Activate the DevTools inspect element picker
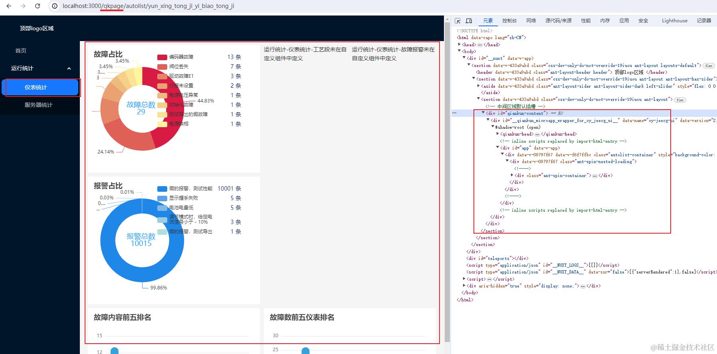The image size is (717, 354). pos(458,21)
